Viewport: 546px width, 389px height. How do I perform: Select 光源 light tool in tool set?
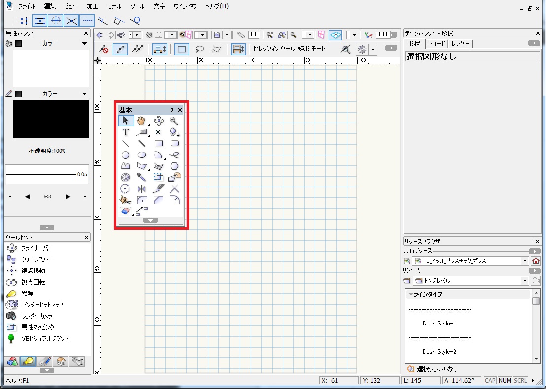coord(27,293)
